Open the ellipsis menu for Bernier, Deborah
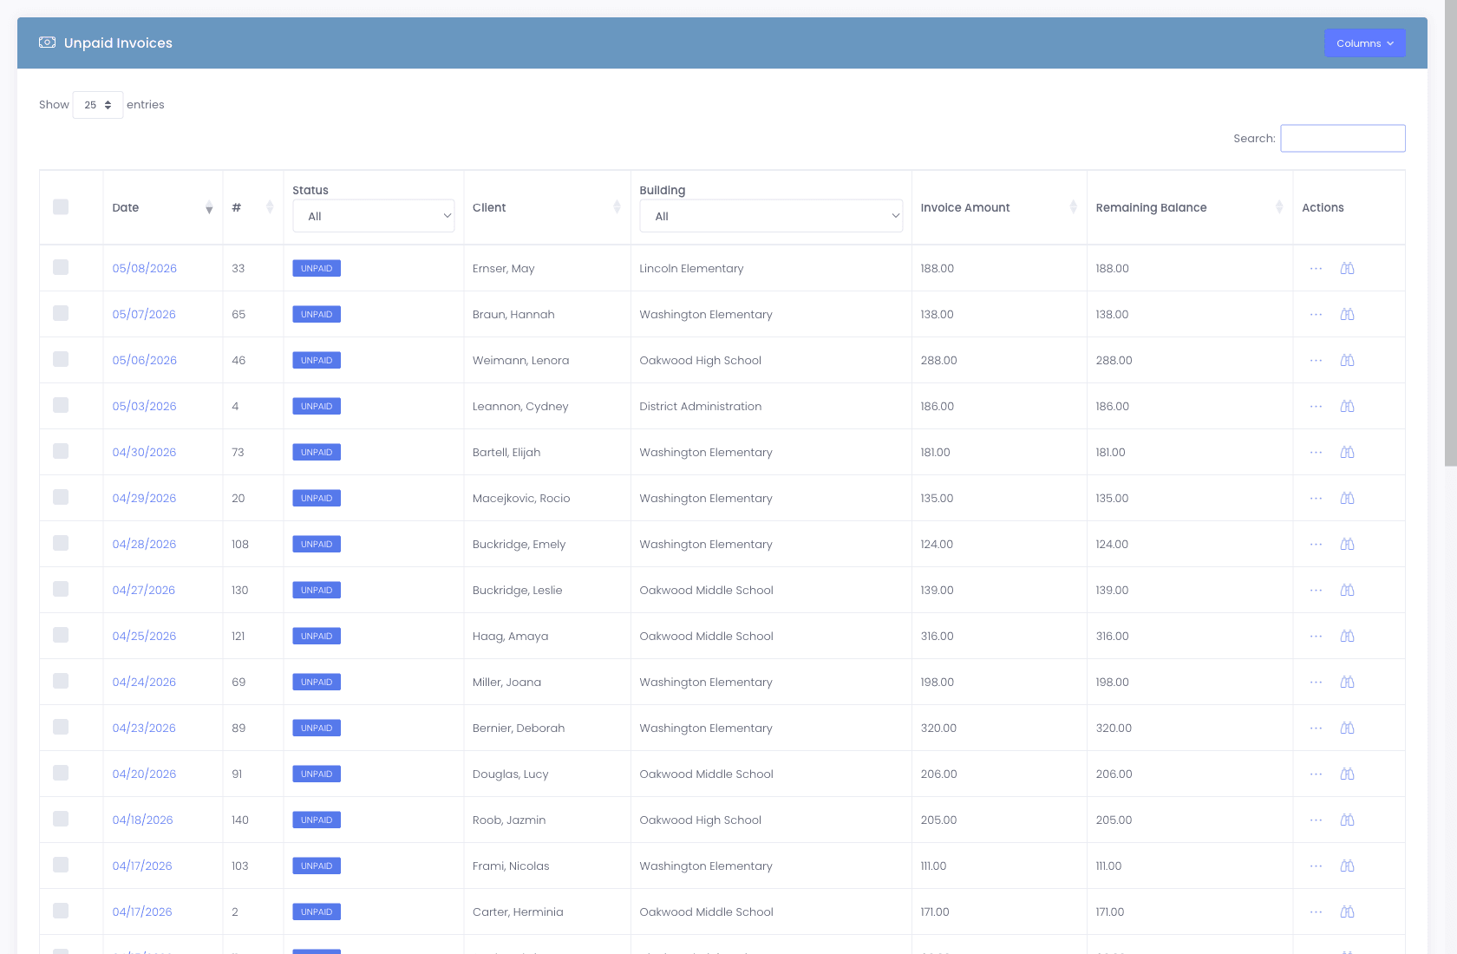Image resolution: width=1457 pixels, height=954 pixels. [1316, 729]
